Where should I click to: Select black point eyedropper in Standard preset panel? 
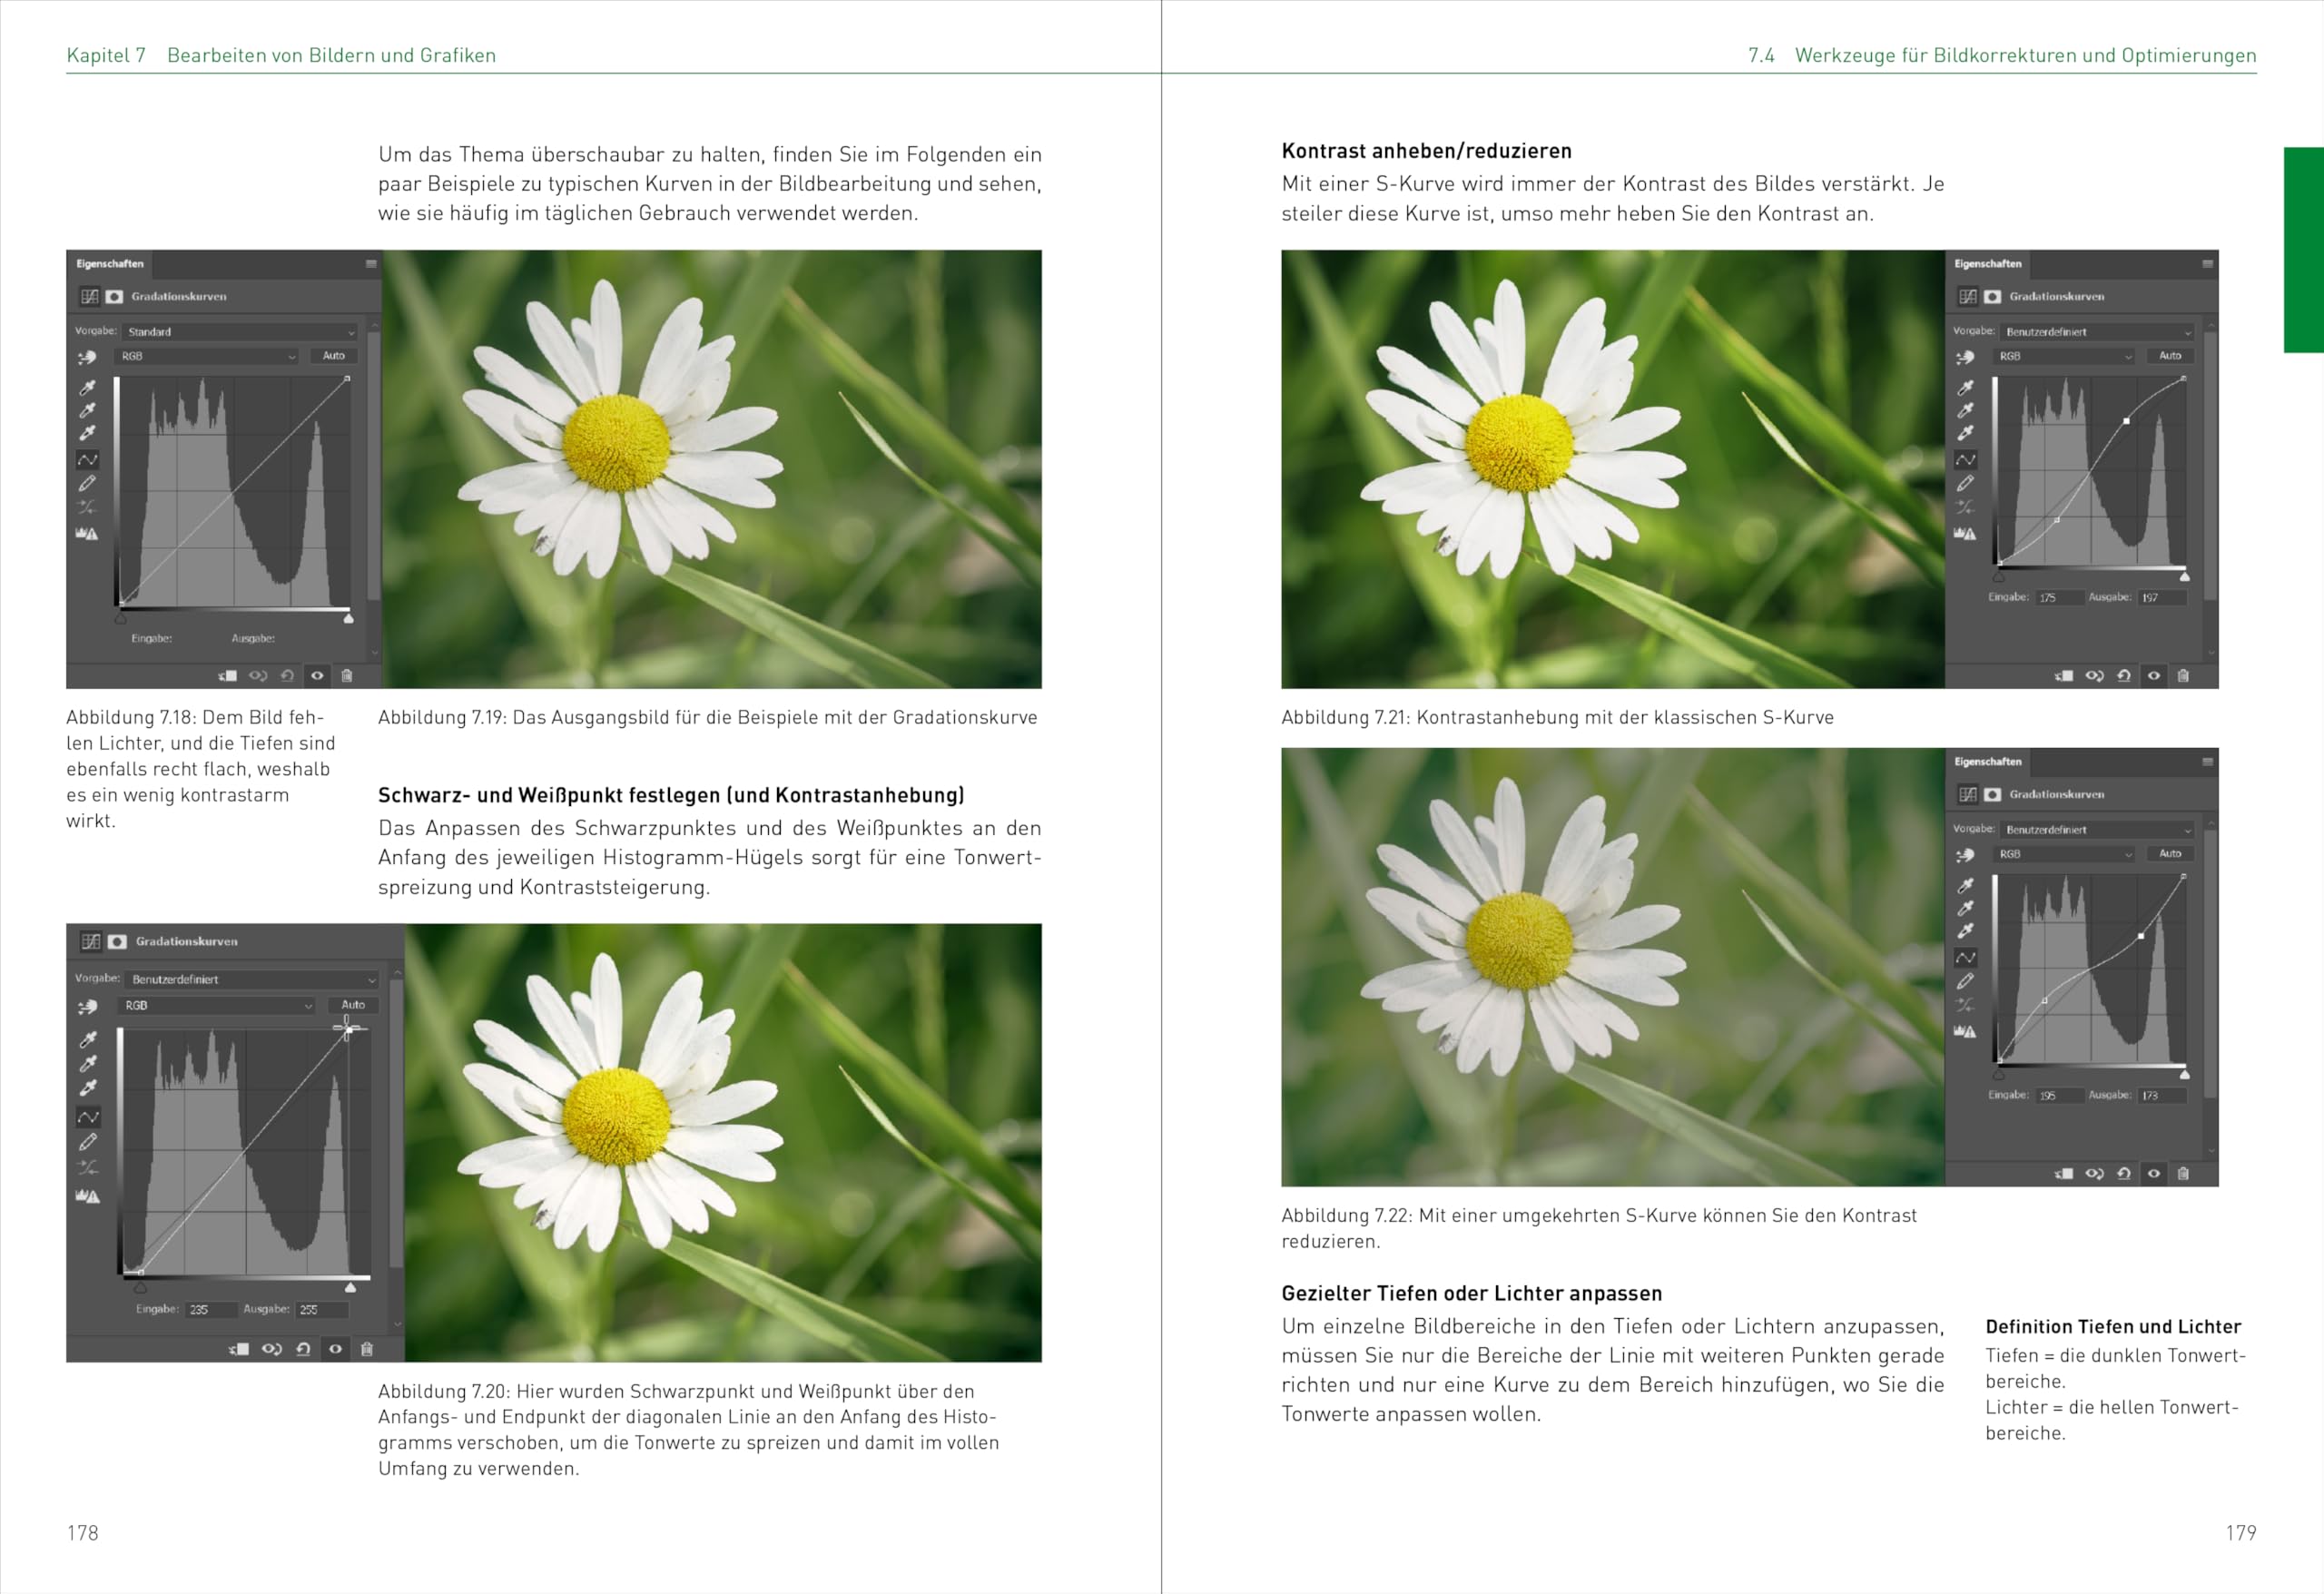pyautogui.click(x=88, y=387)
